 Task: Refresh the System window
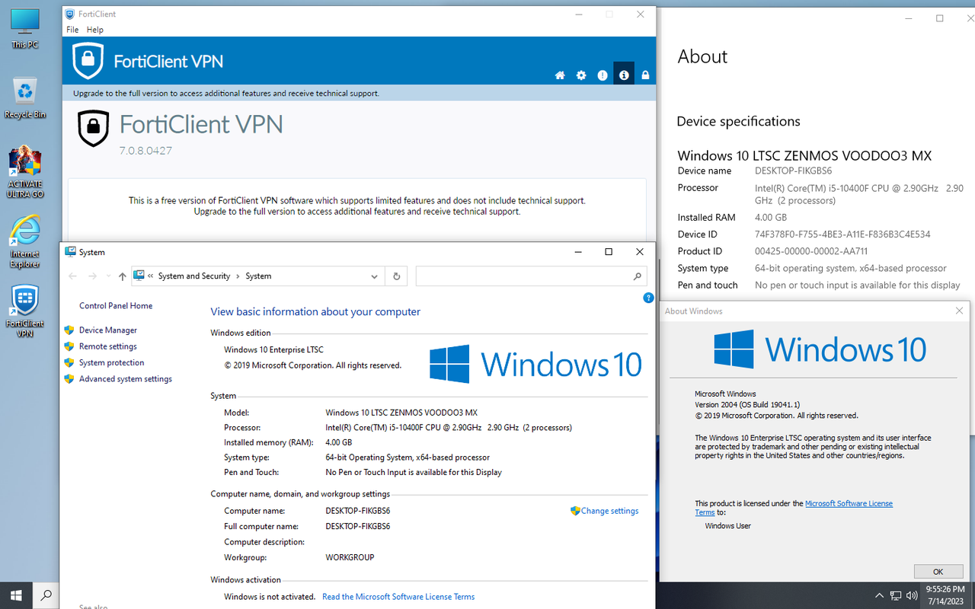coord(396,276)
